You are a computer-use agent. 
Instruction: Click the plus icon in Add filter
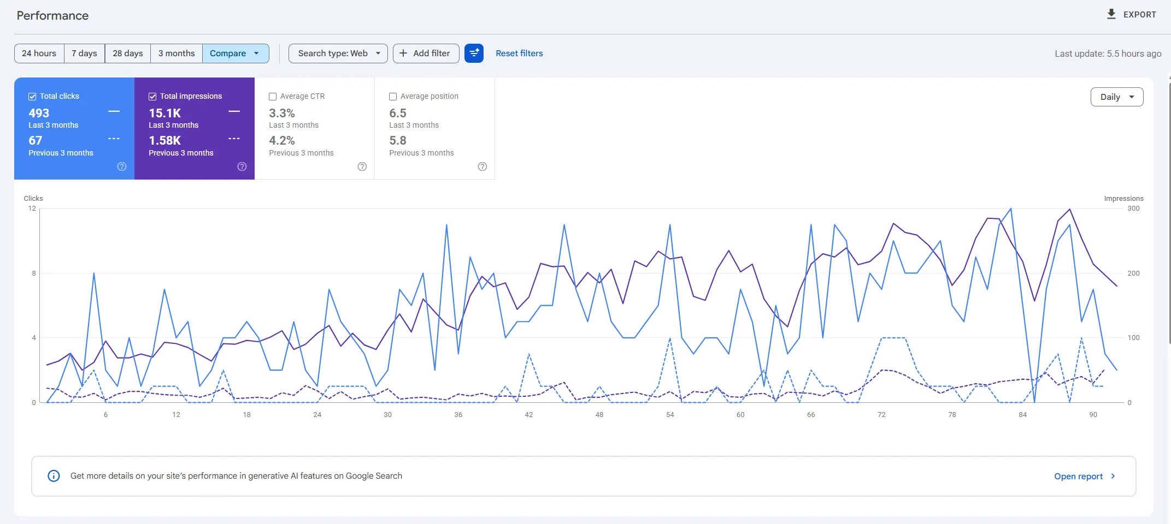tap(403, 53)
